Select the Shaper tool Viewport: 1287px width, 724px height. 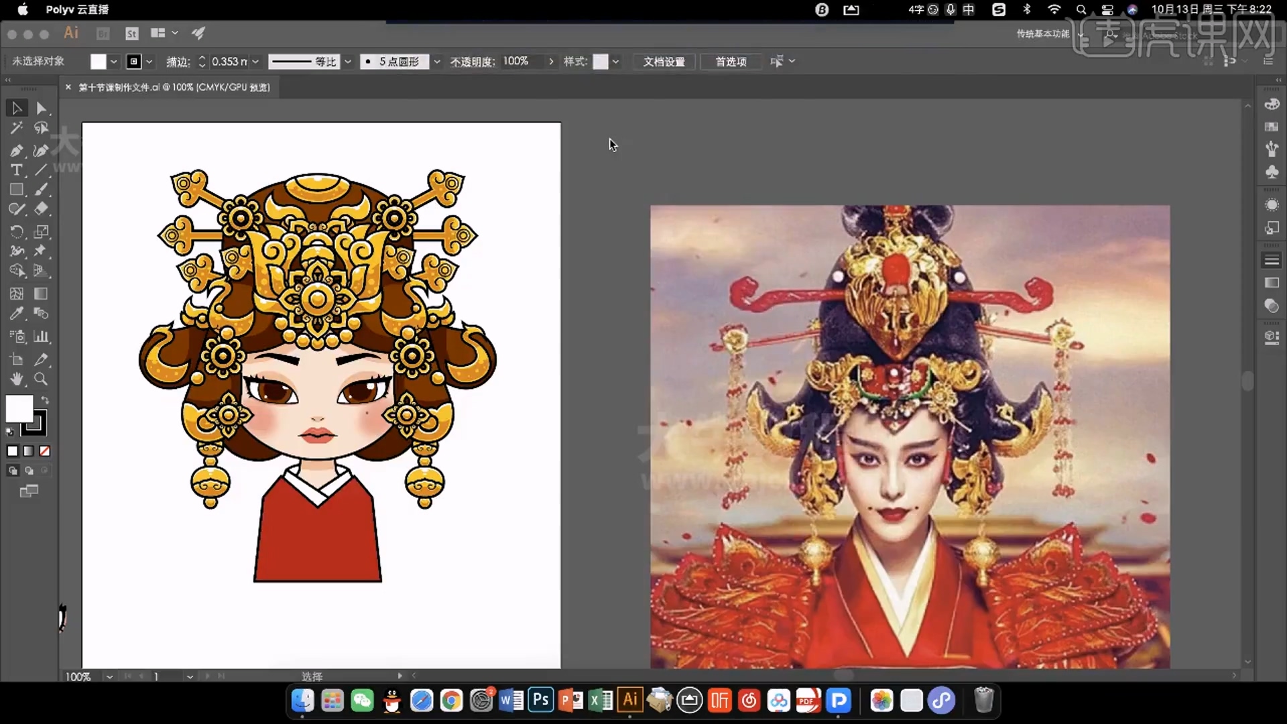click(x=17, y=209)
